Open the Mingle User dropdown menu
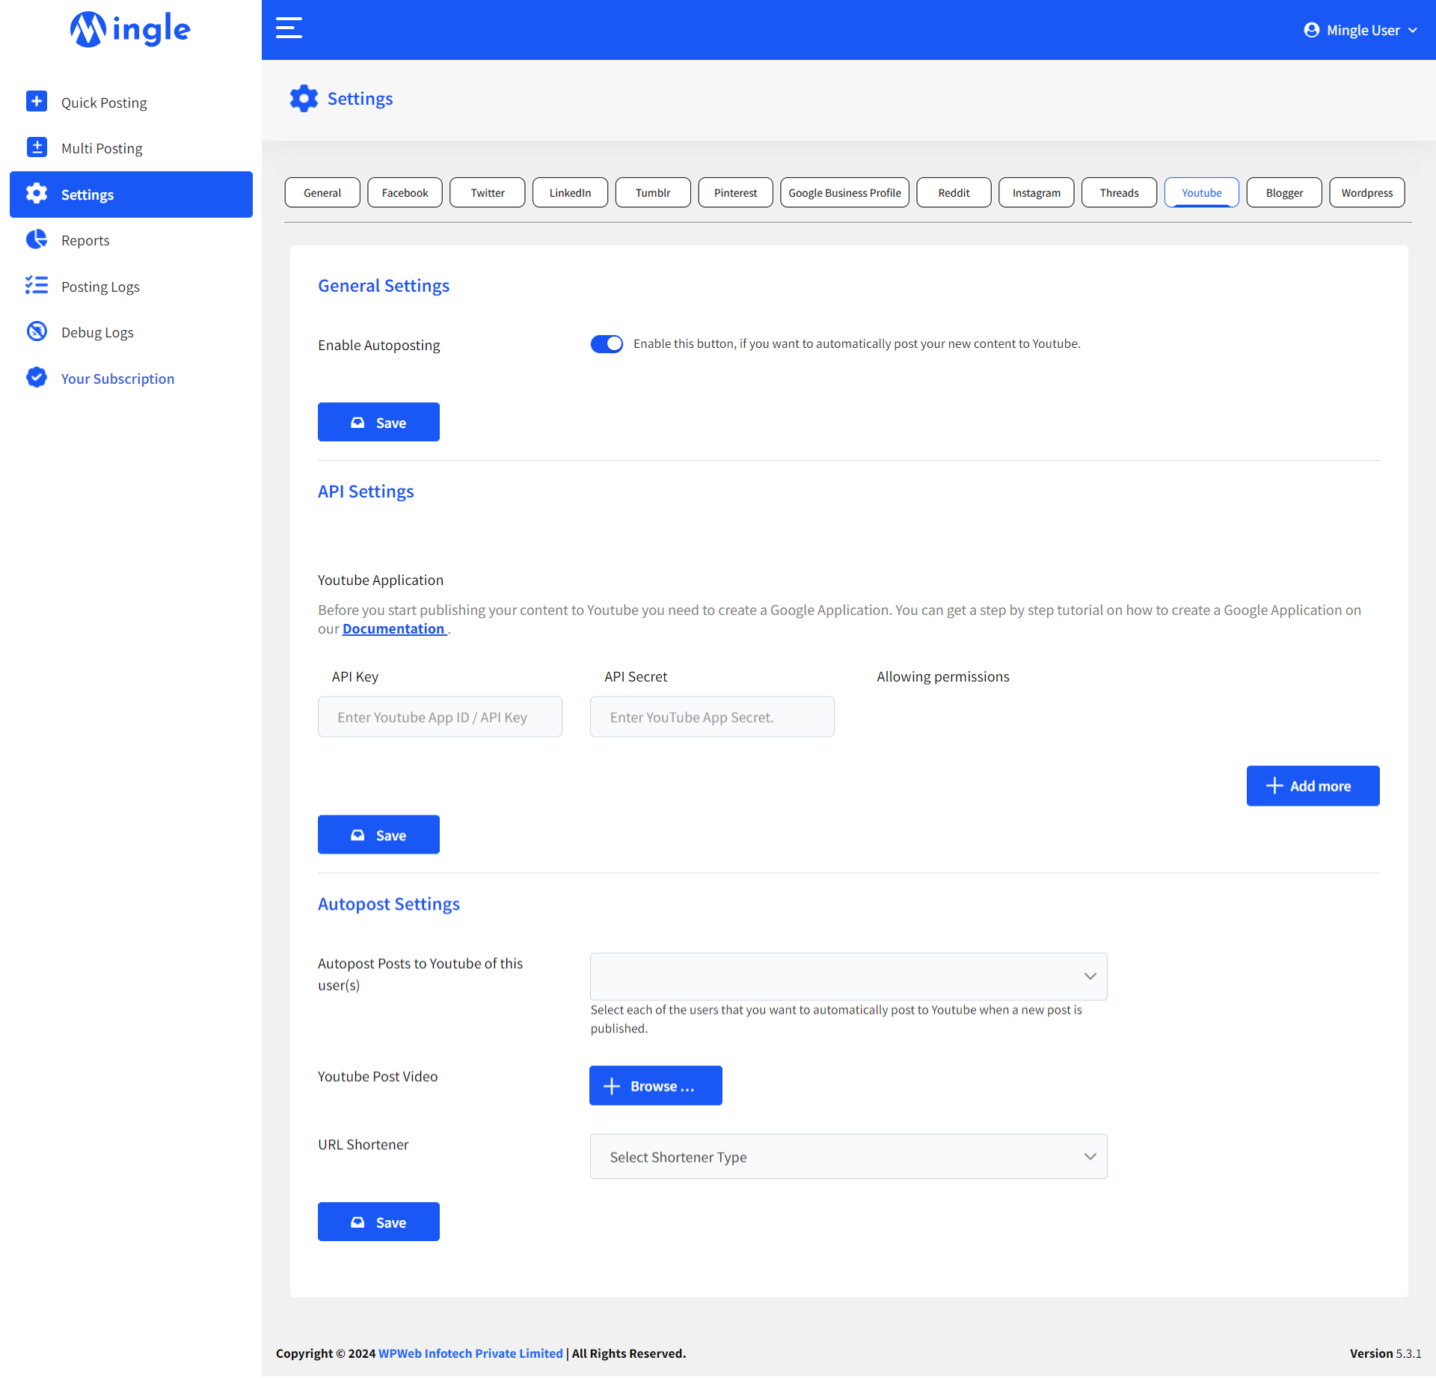1436x1378 pixels. (x=1360, y=30)
